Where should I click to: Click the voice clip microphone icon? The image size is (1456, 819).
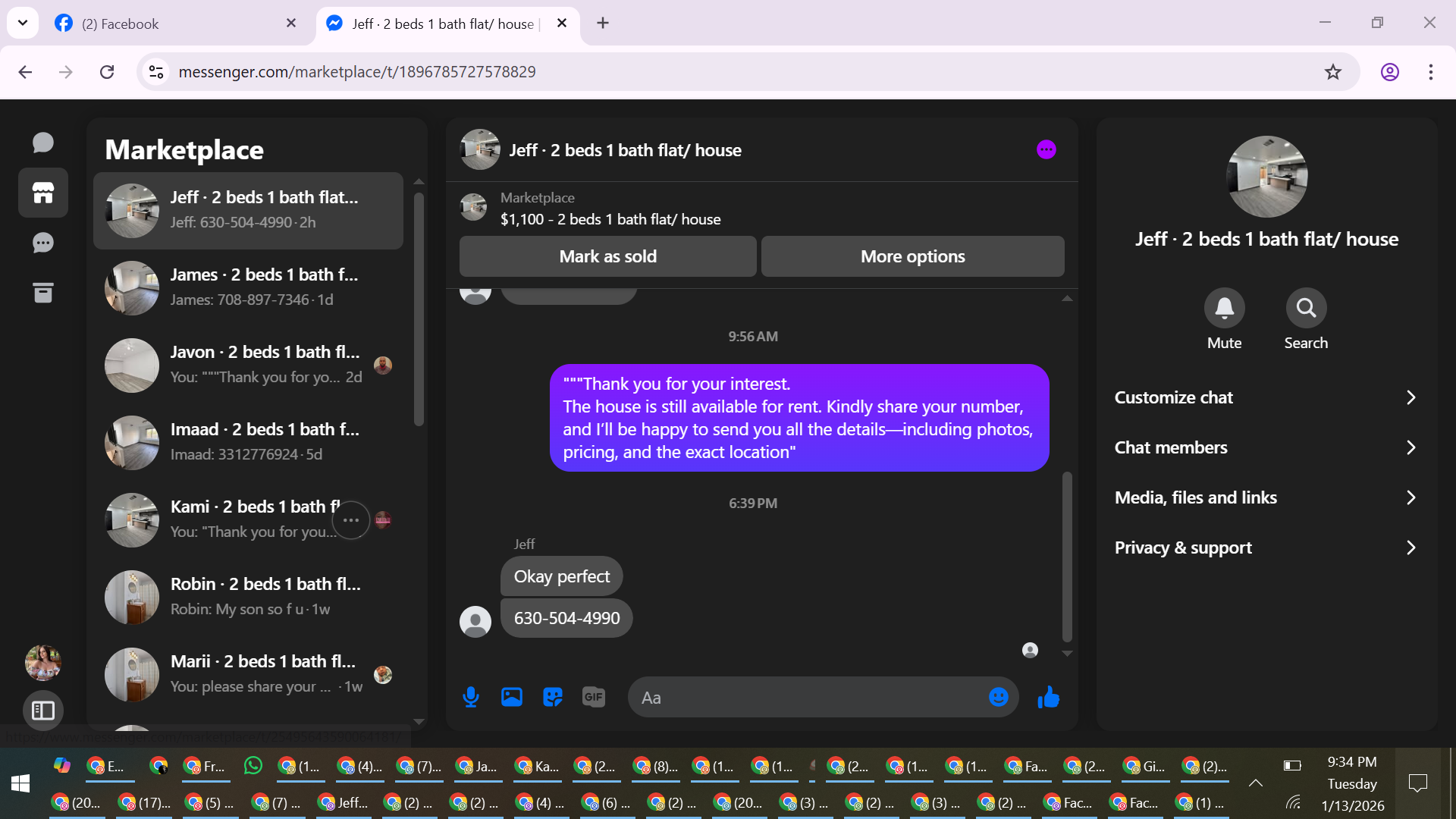(471, 697)
